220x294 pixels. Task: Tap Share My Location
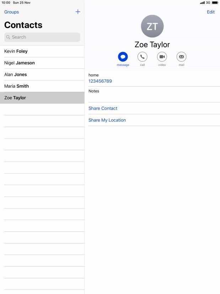click(x=107, y=120)
